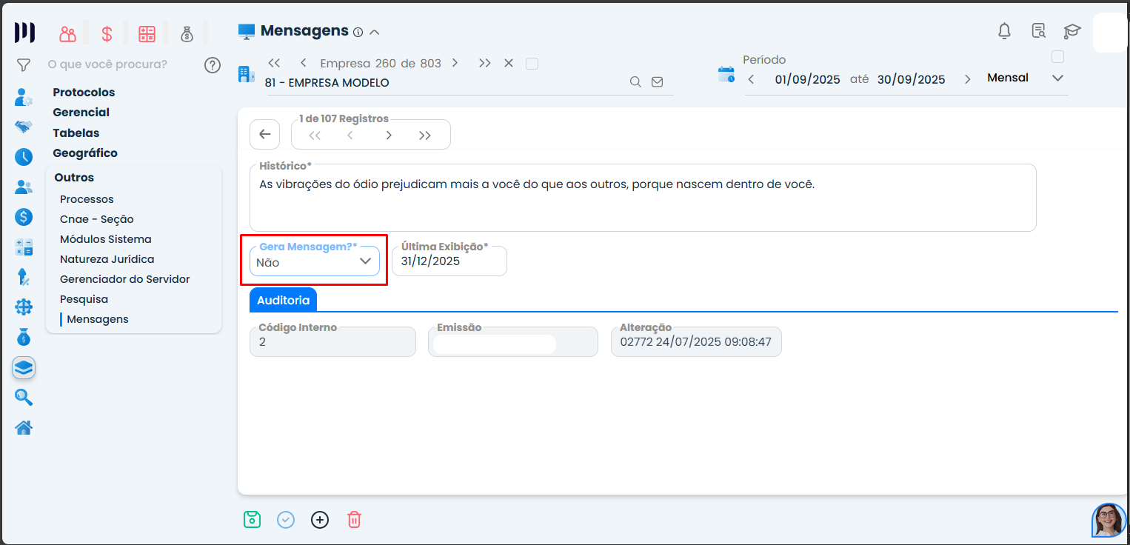Collapse the Outros menu section
Viewport: 1130px width, 545px height.
click(x=74, y=178)
